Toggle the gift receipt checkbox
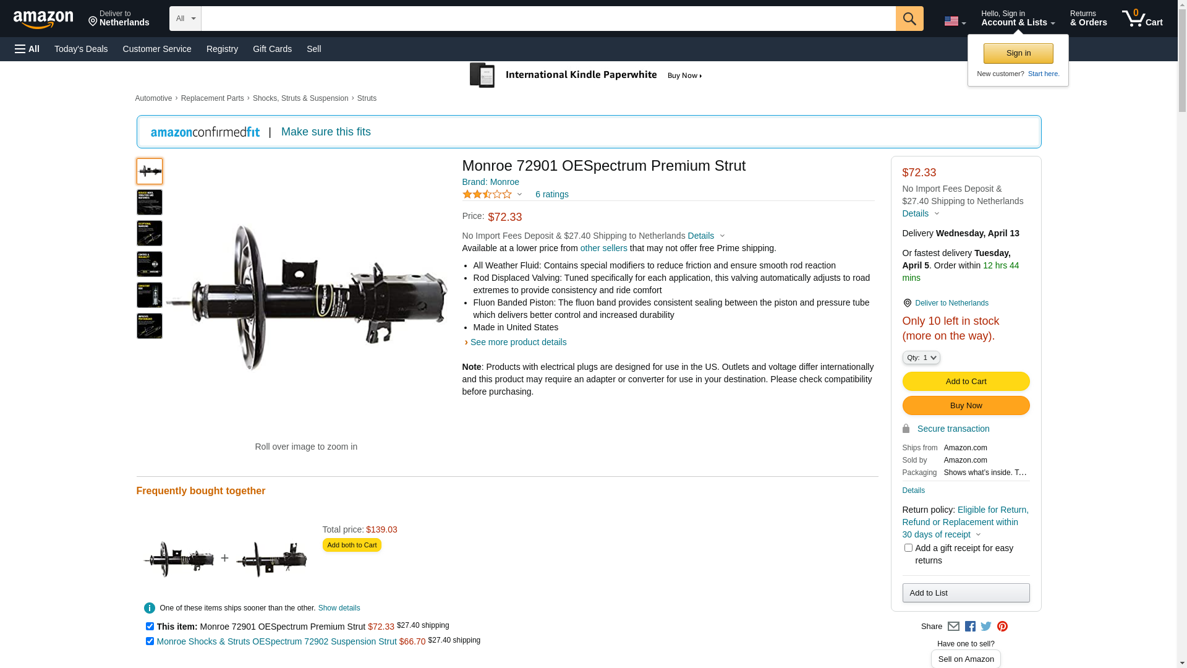Viewport: 1187px width, 668px height. [x=908, y=548]
